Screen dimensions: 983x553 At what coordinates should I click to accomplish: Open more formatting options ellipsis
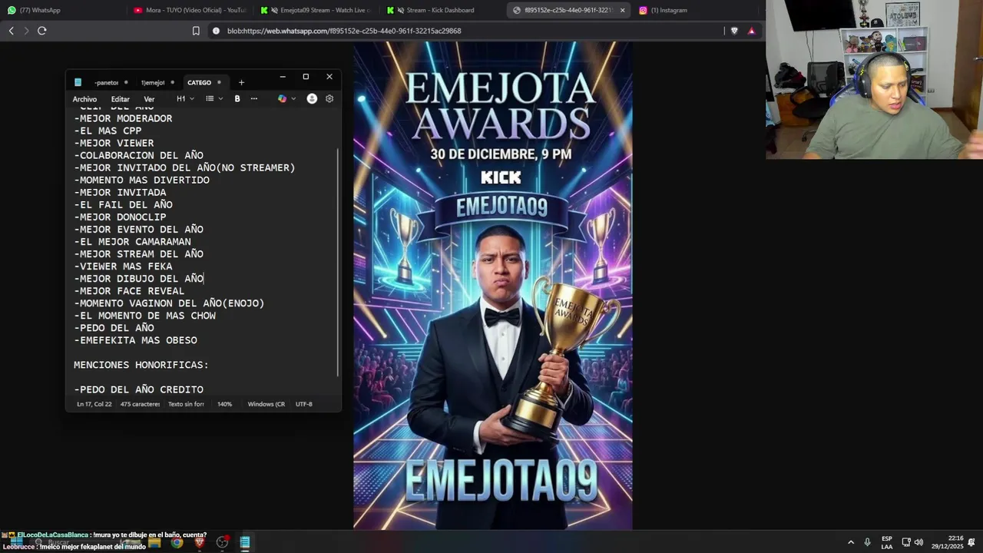click(x=254, y=98)
